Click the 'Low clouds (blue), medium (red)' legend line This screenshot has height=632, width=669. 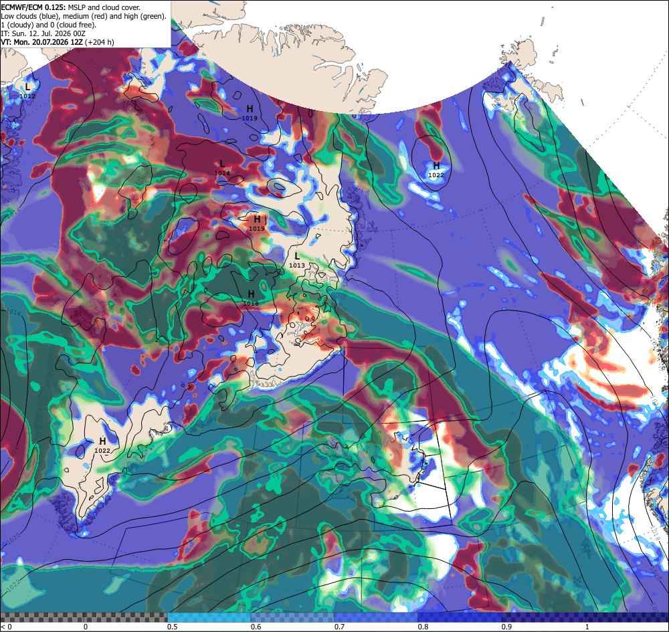84,16
